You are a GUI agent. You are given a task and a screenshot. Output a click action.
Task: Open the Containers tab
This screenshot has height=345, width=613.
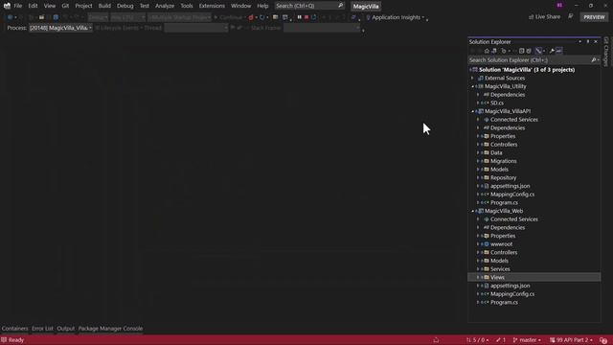click(15, 329)
